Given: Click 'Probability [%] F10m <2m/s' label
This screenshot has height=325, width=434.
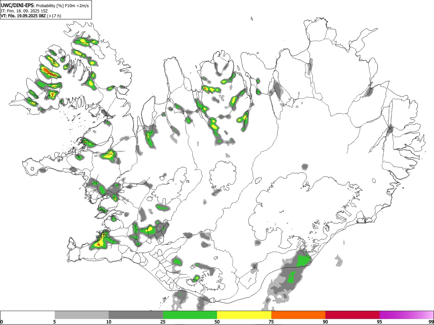Looking at the screenshot, I should click(63, 6).
